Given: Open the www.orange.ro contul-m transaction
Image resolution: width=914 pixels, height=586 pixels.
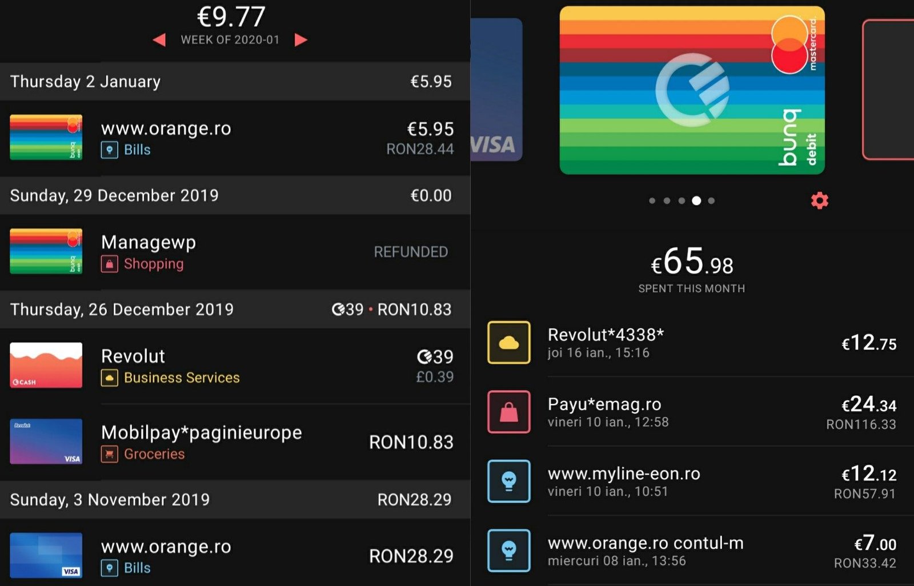Looking at the screenshot, I should click(x=692, y=551).
